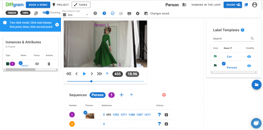
Task: Open the user account avatar
Action: click(255, 5)
